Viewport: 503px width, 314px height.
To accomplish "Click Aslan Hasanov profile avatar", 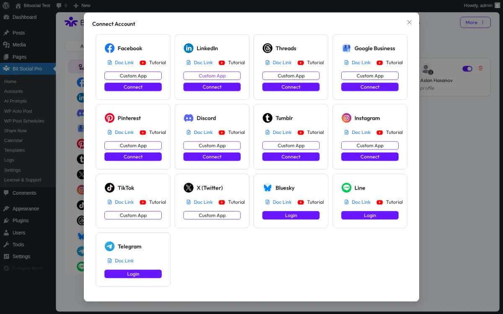I will click(x=427, y=69).
